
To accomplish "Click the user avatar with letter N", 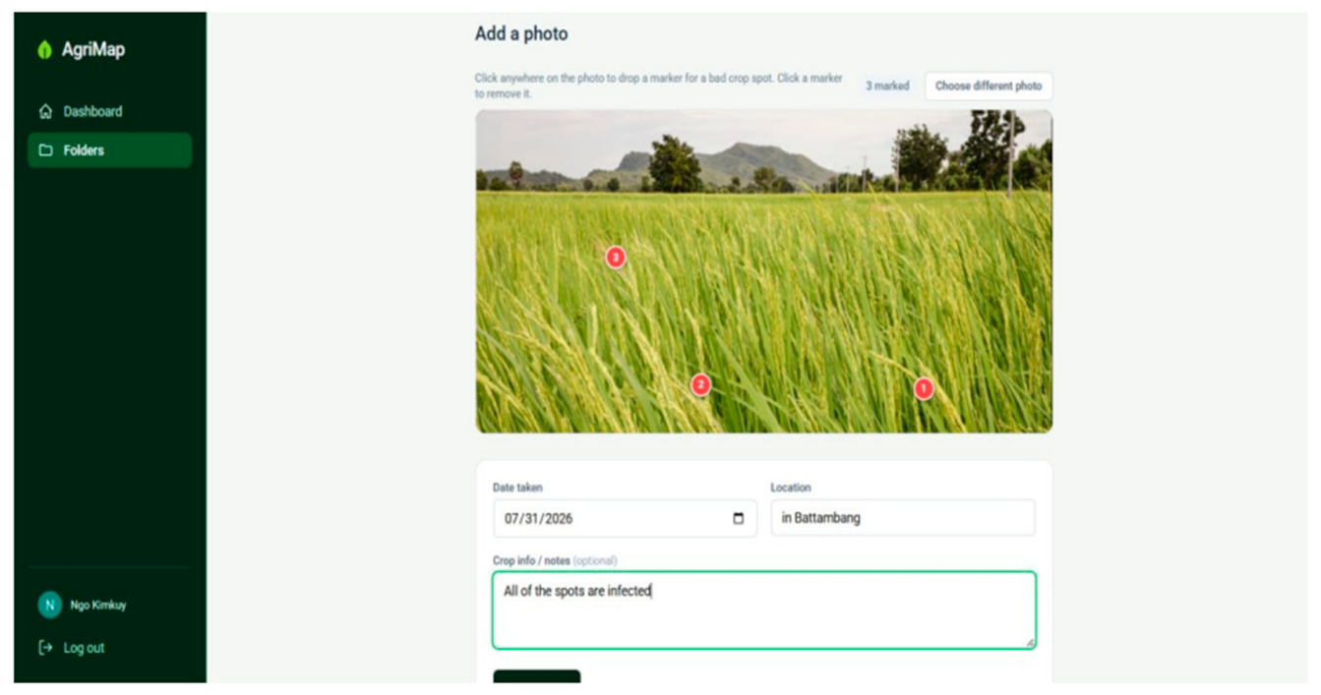I will pos(49,606).
